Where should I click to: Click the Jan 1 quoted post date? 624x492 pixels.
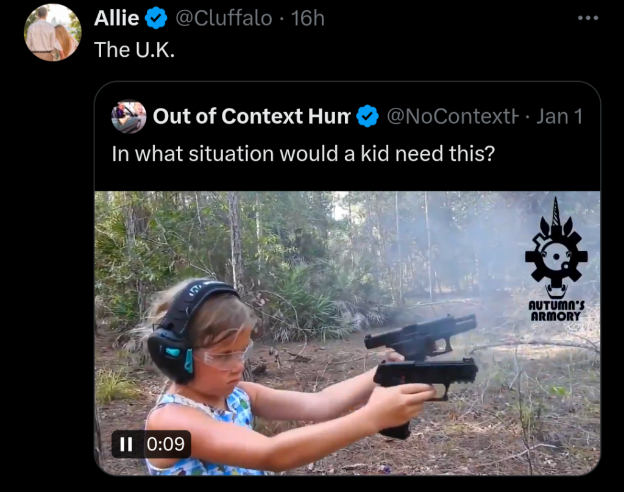tap(559, 116)
